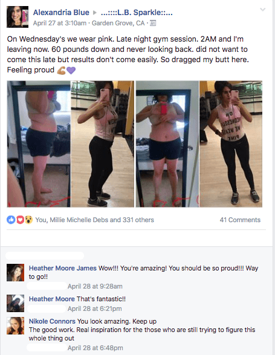Open the front-facing before mirror photo
The height and width of the screenshot is (355, 275).
pyautogui.click(x=167, y=144)
